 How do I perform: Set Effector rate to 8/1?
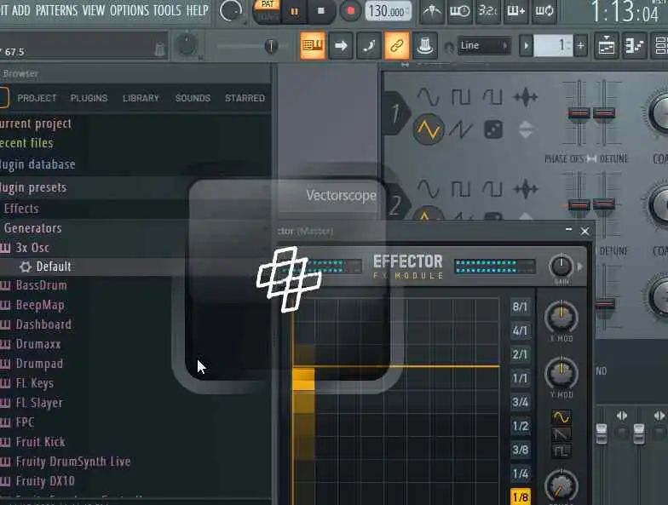click(520, 307)
